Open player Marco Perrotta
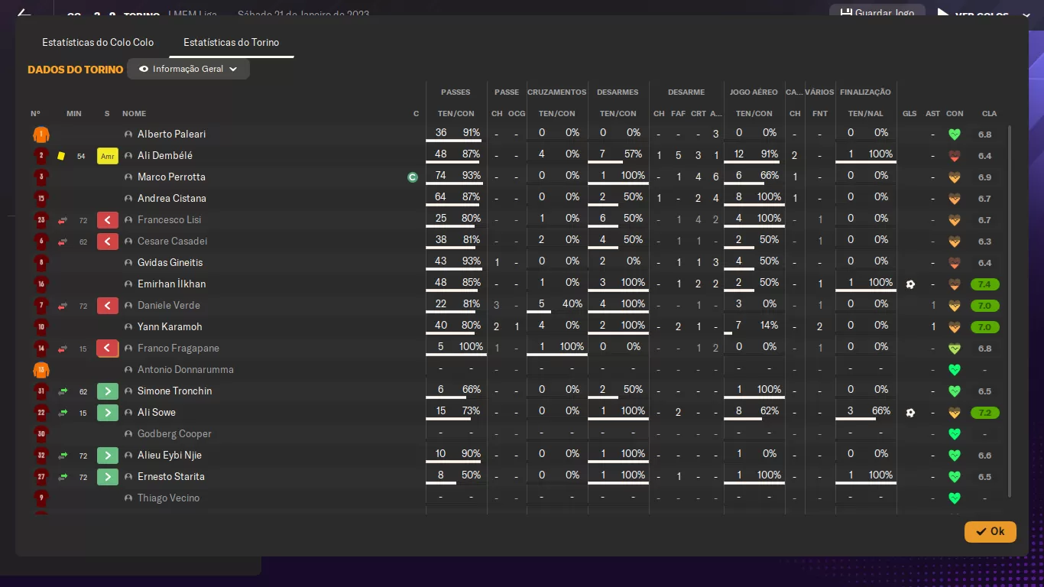The height and width of the screenshot is (587, 1044). tap(171, 177)
